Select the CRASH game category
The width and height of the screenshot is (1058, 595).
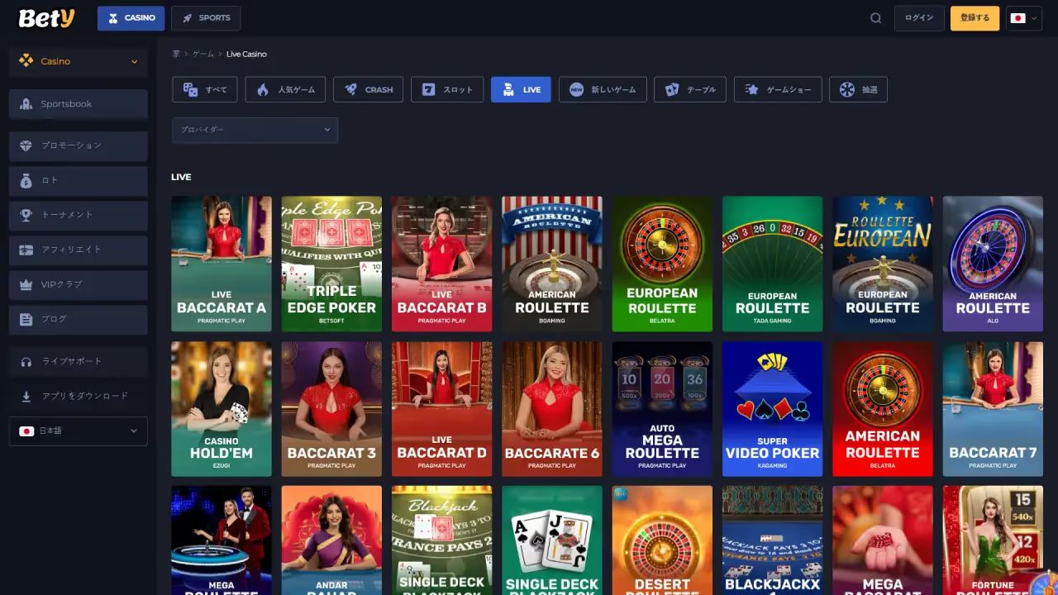coord(368,89)
